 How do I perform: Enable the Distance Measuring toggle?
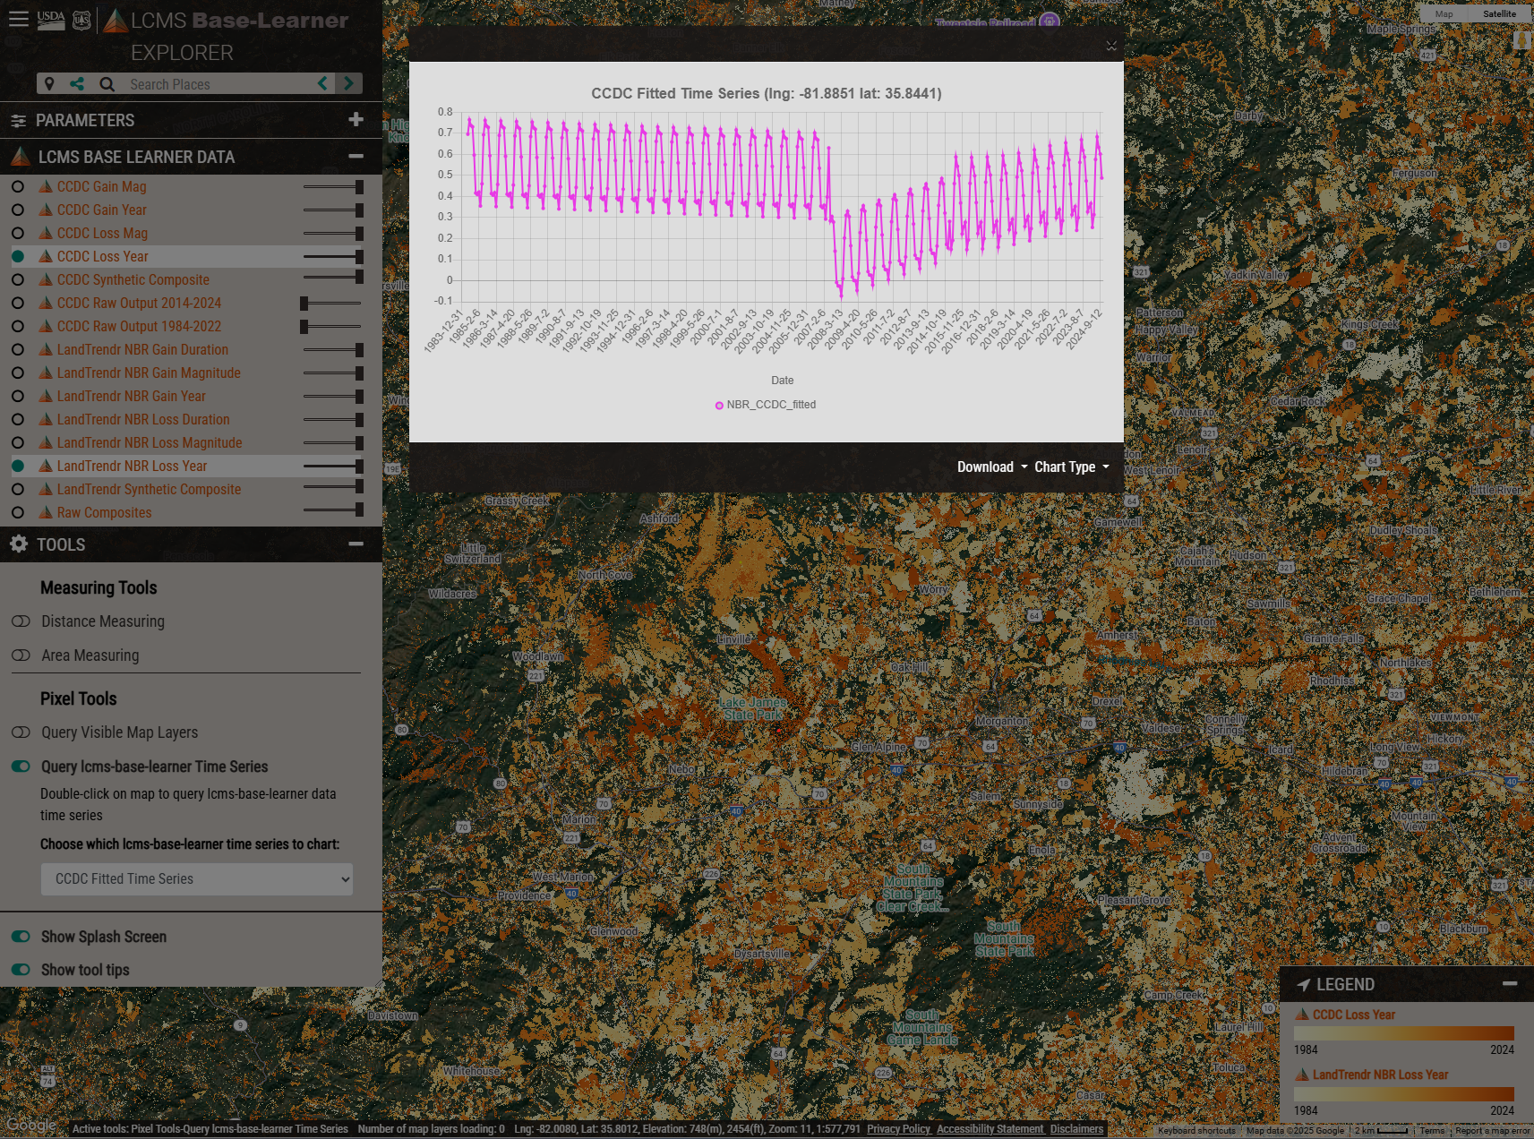point(21,621)
